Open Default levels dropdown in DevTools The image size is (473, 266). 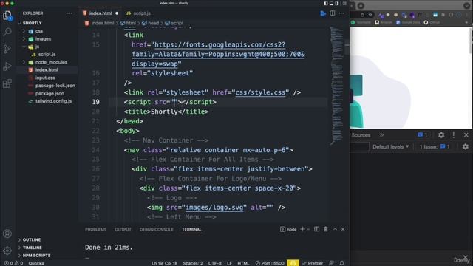391,147
